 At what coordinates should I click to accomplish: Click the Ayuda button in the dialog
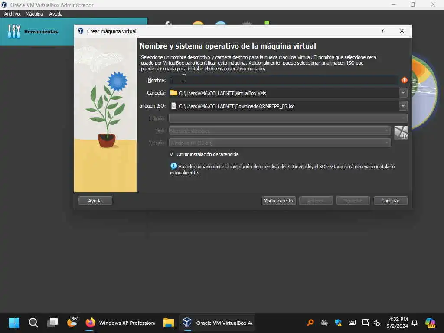click(x=95, y=201)
